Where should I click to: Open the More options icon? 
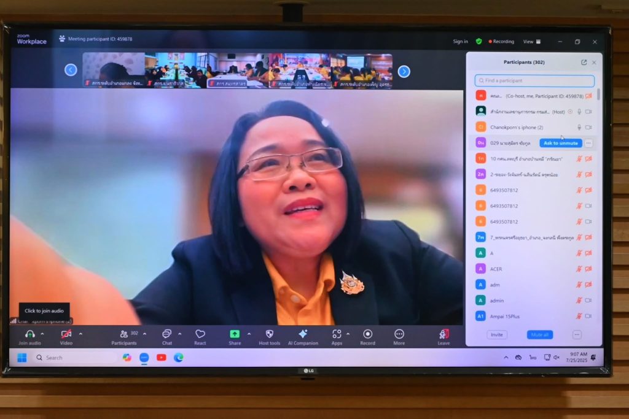coord(399,334)
